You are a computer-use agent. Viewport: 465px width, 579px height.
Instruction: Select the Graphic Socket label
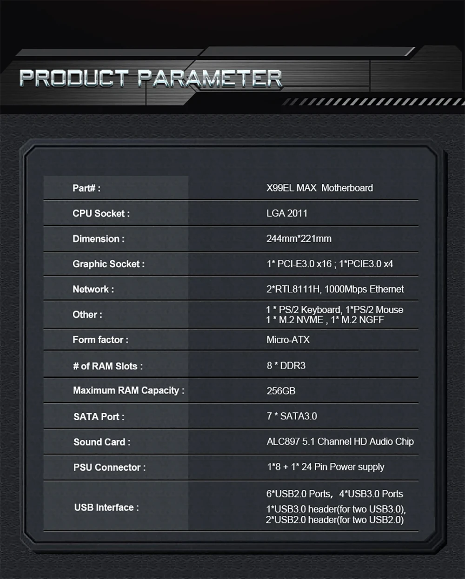[108, 264]
